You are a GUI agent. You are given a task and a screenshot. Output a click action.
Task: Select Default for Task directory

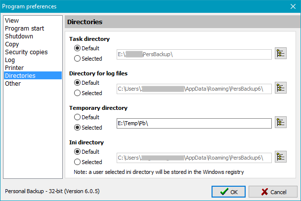77,48
